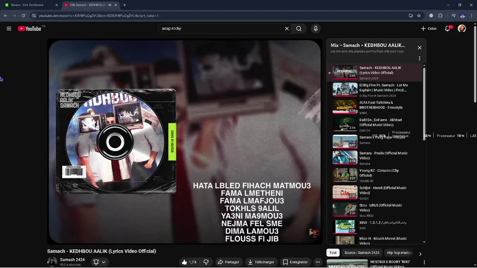Start voice search with the microphone
477x268 pixels.
[316, 29]
